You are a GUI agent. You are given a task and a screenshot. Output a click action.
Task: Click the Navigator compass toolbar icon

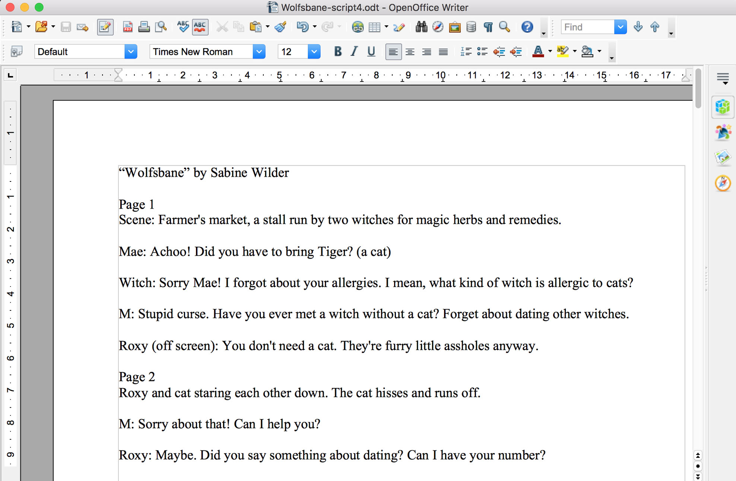pos(438,27)
